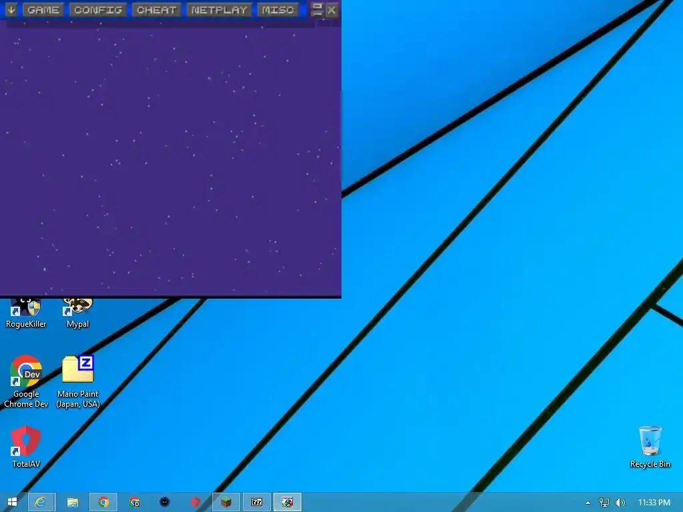683x512 pixels.
Task: Switch to 7-Zip in the taskbar
Action: 257,502
